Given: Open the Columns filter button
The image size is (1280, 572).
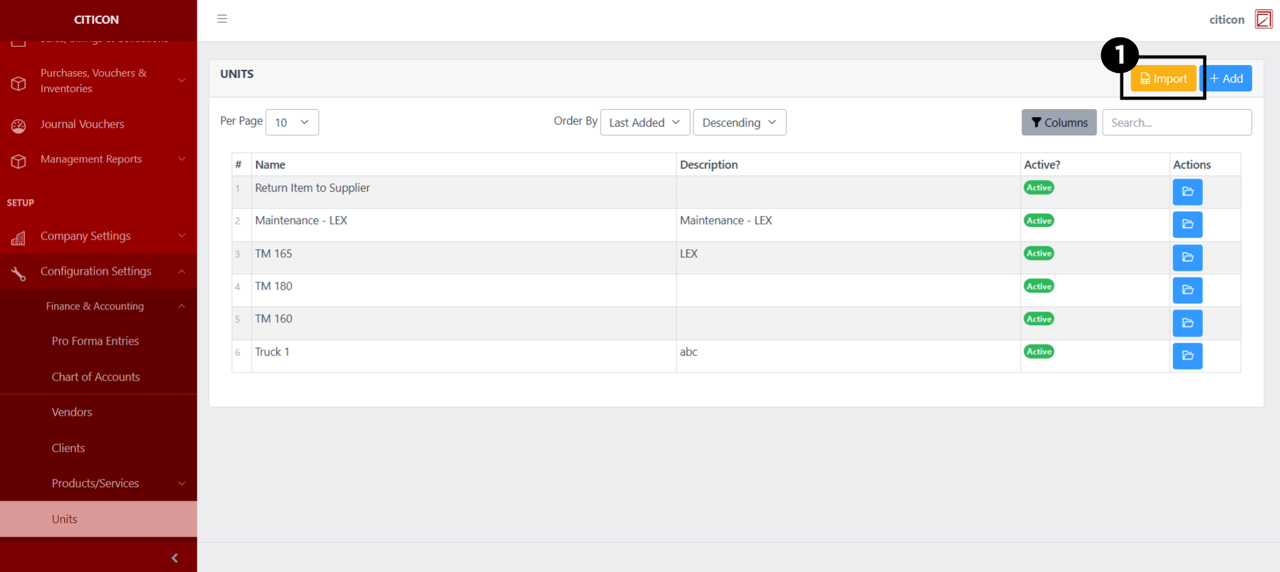Looking at the screenshot, I should point(1059,123).
